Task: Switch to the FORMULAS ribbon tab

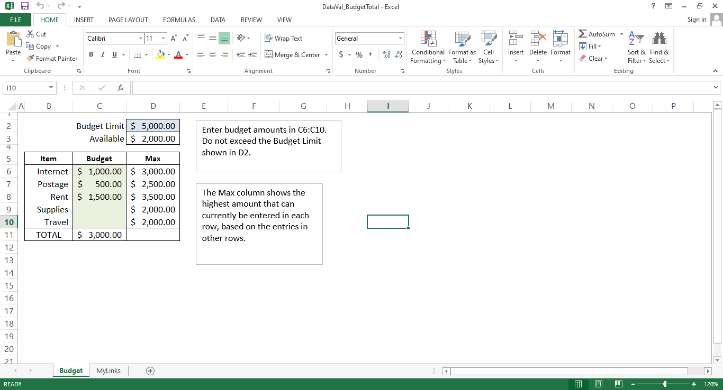Action: 179,20
